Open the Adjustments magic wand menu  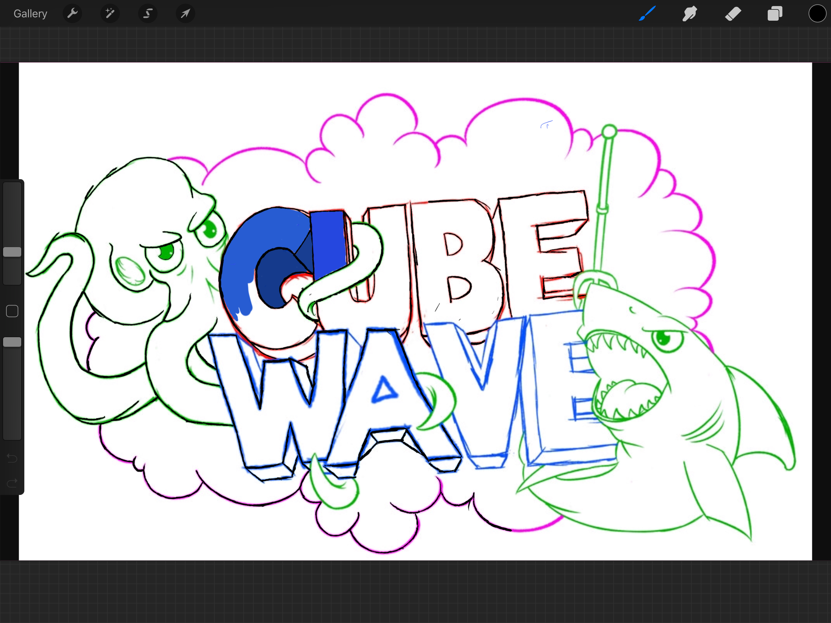point(110,14)
